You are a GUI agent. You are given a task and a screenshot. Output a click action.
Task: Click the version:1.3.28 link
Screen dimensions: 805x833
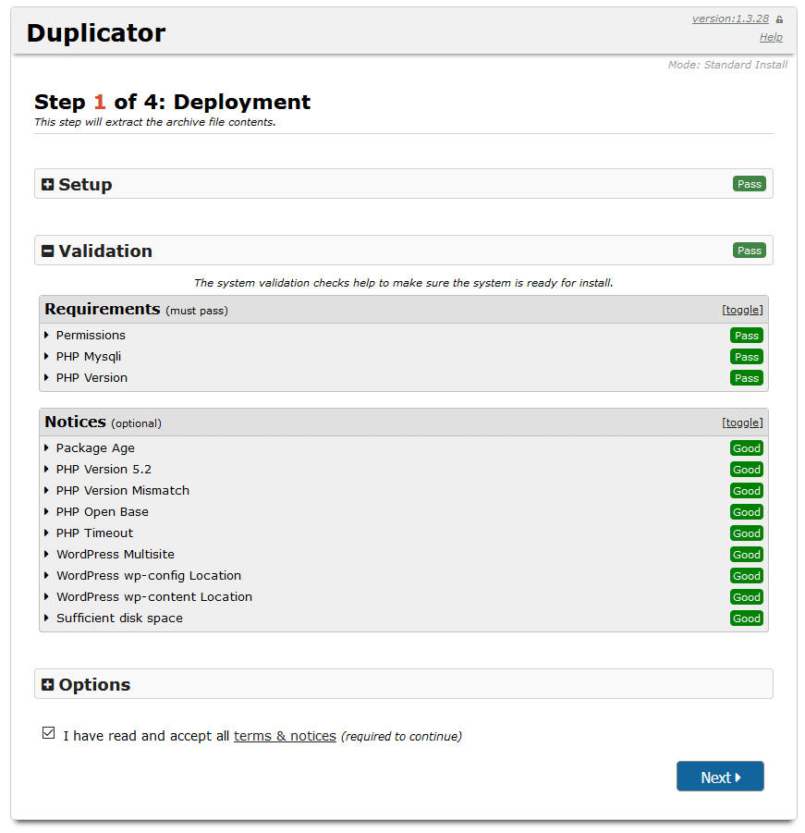pyautogui.click(x=730, y=18)
